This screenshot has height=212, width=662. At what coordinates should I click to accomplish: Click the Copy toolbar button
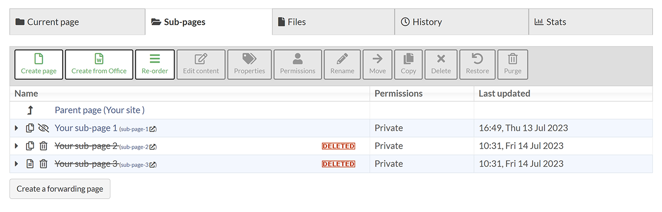coord(408,65)
